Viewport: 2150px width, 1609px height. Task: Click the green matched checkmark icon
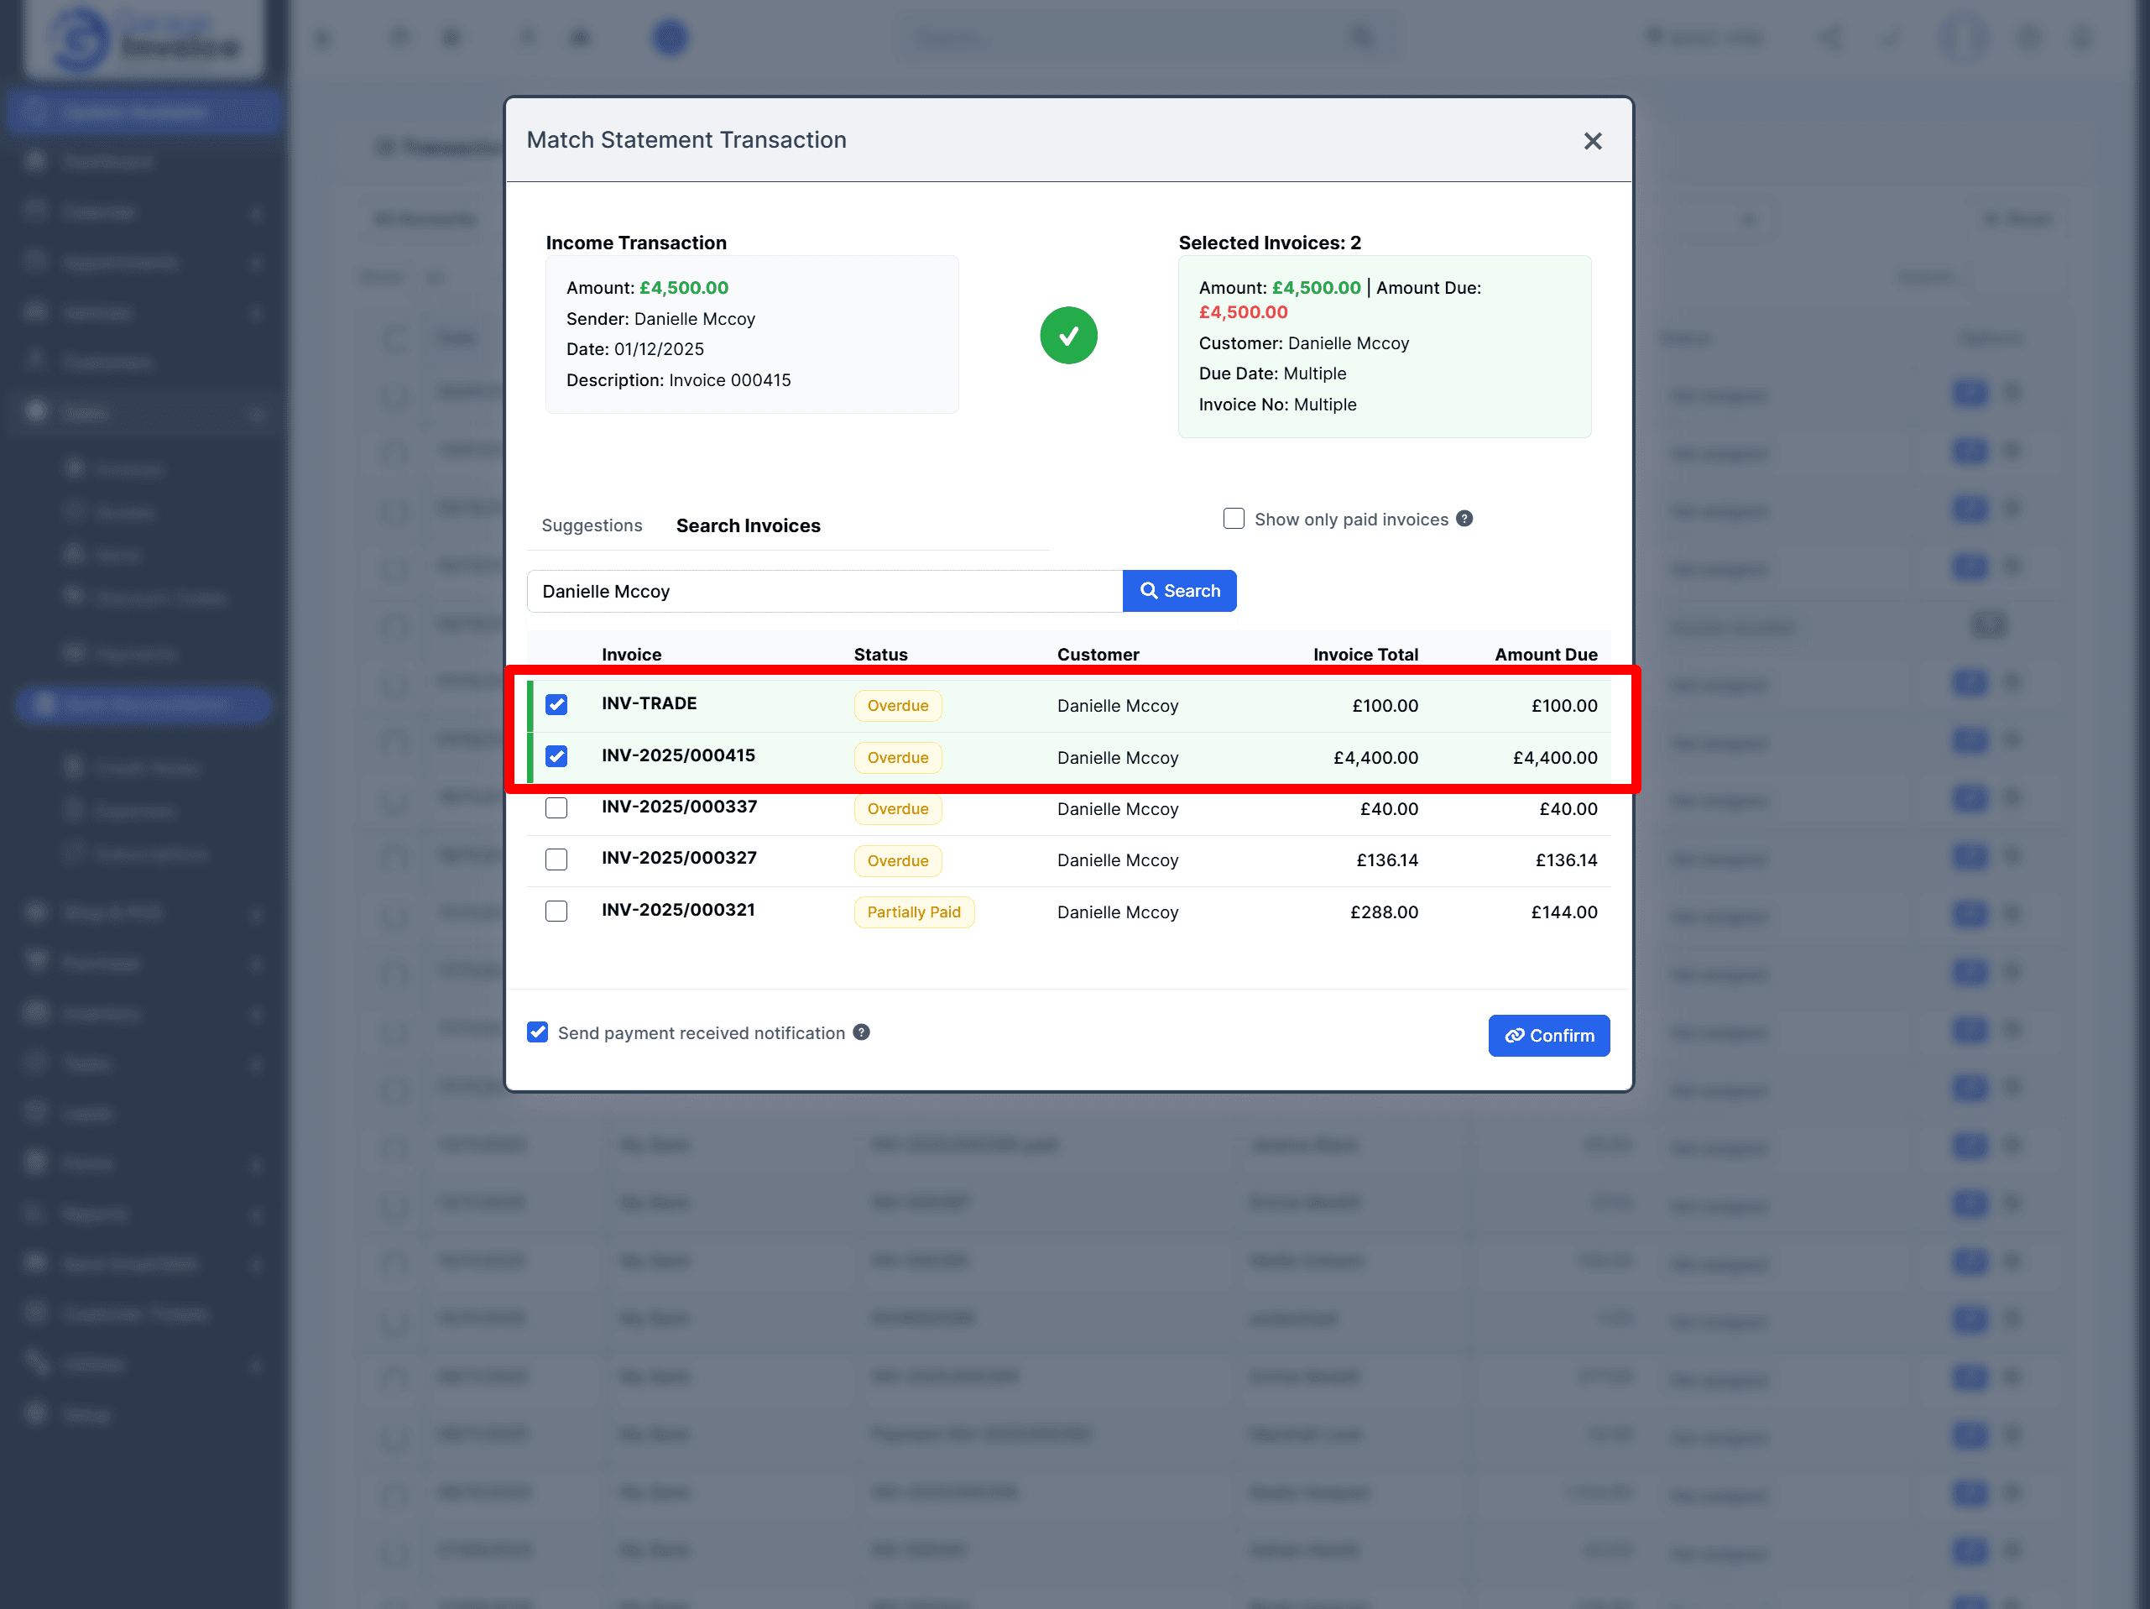[1068, 336]
